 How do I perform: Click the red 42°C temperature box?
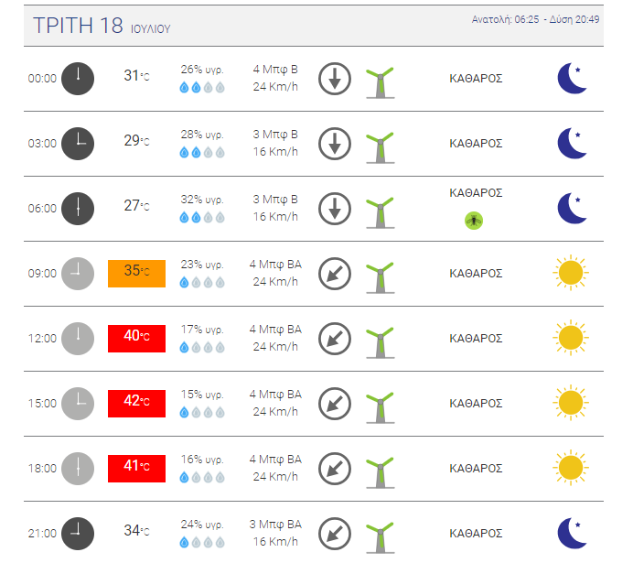point(136,403)
